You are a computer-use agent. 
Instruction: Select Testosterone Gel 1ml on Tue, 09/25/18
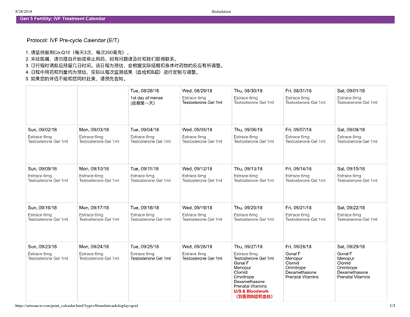pyautogui.click(x=150, y=258)
